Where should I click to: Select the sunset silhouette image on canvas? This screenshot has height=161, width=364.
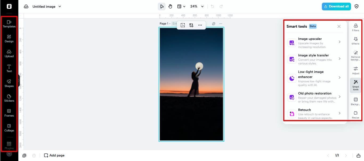[191, 84]
